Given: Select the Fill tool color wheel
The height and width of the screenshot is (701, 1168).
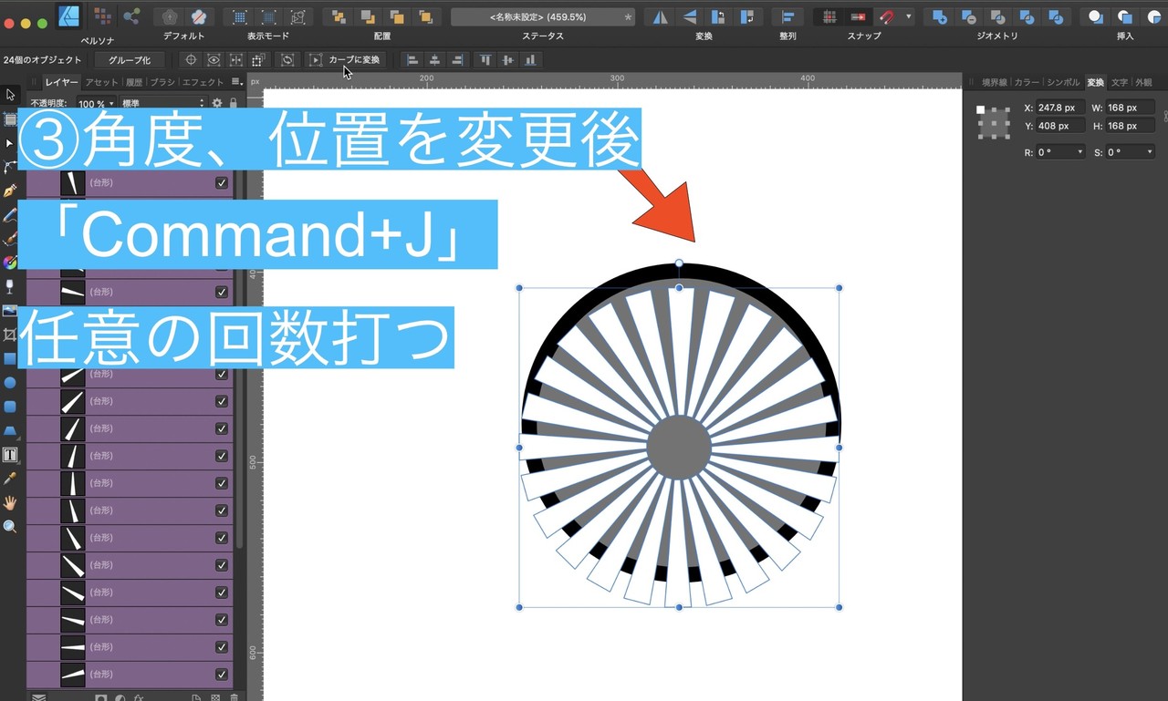Looking at the screenshot, I should pyautogui.click(x=10, y=263).
